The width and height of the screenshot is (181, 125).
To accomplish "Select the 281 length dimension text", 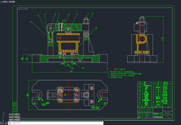I will [71, 71].
